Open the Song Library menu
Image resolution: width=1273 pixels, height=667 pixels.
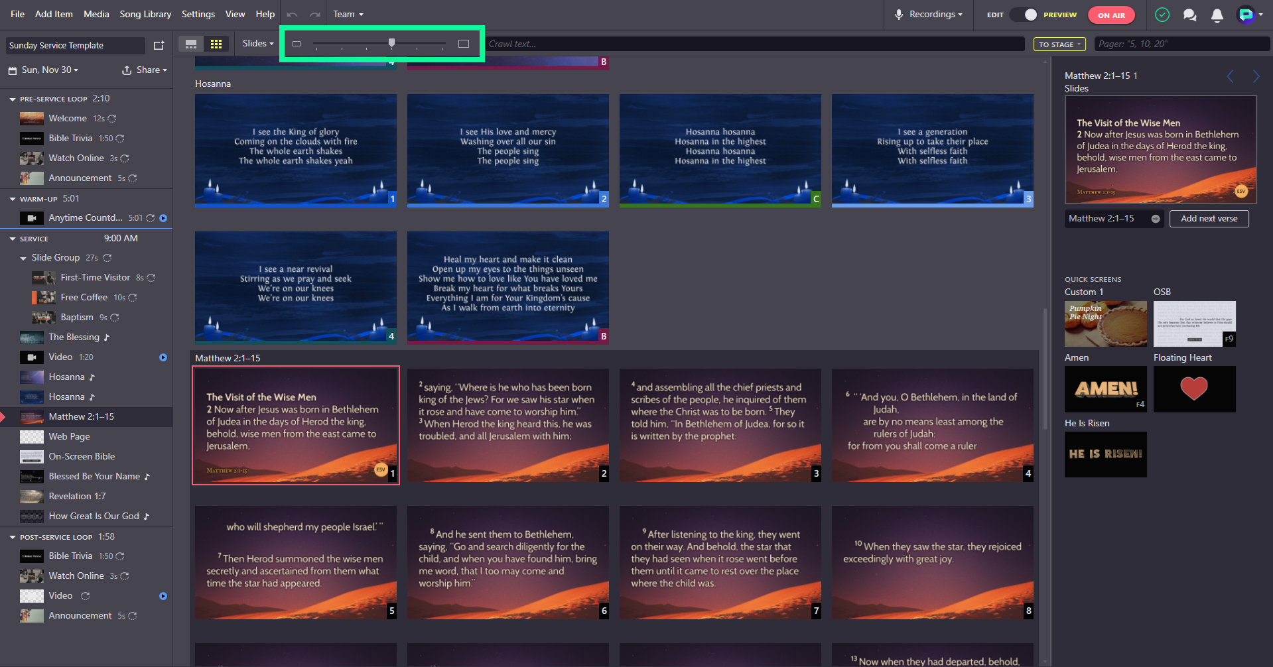tap(145, 14)
